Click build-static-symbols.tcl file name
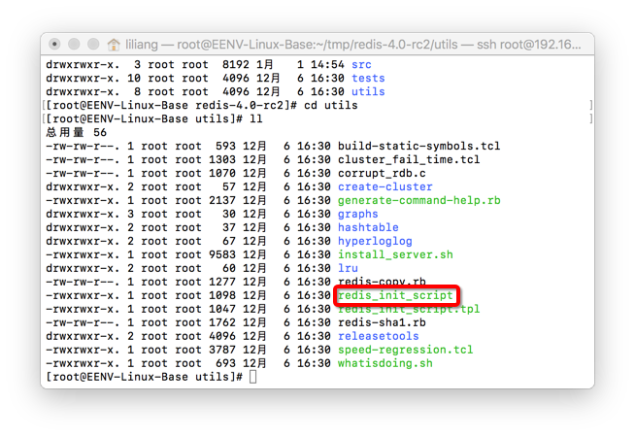 [419, 147]
